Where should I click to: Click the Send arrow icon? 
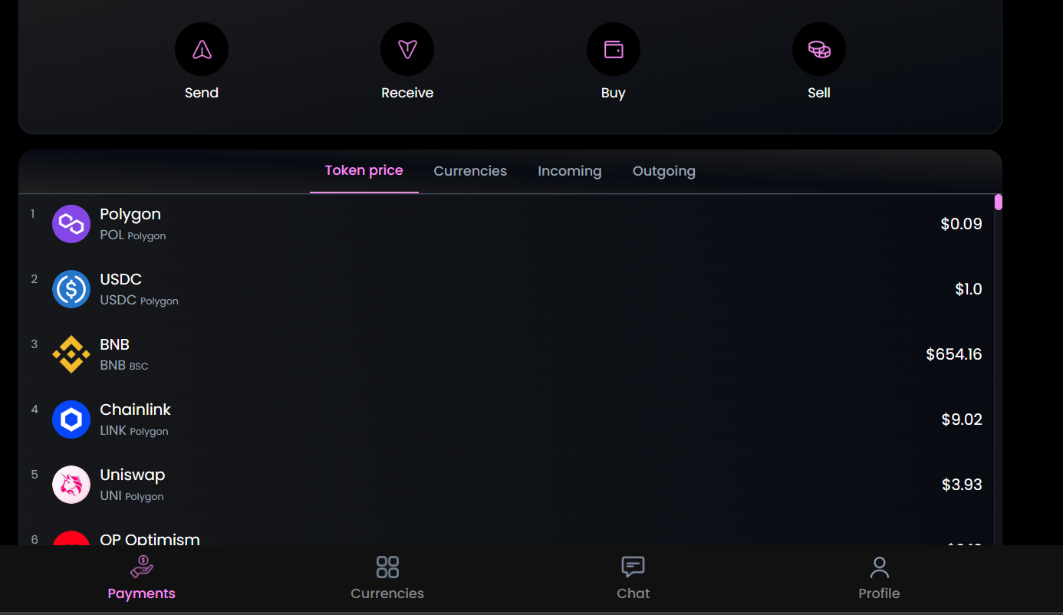(202, 50)
